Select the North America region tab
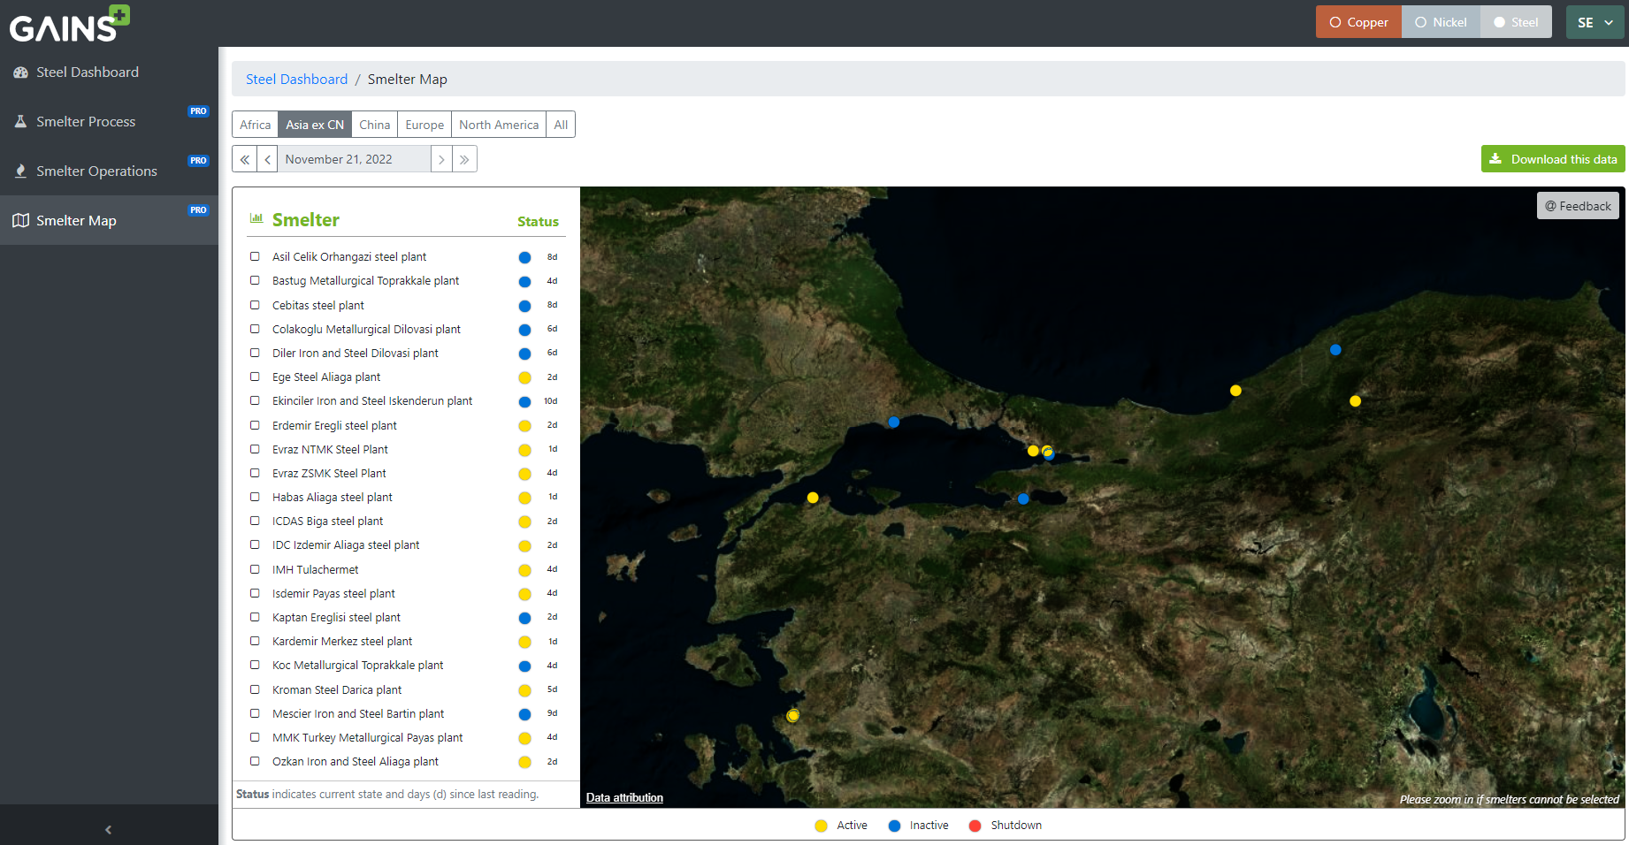1629x845 pixels. pyautogui.click(x=499, y=125)
